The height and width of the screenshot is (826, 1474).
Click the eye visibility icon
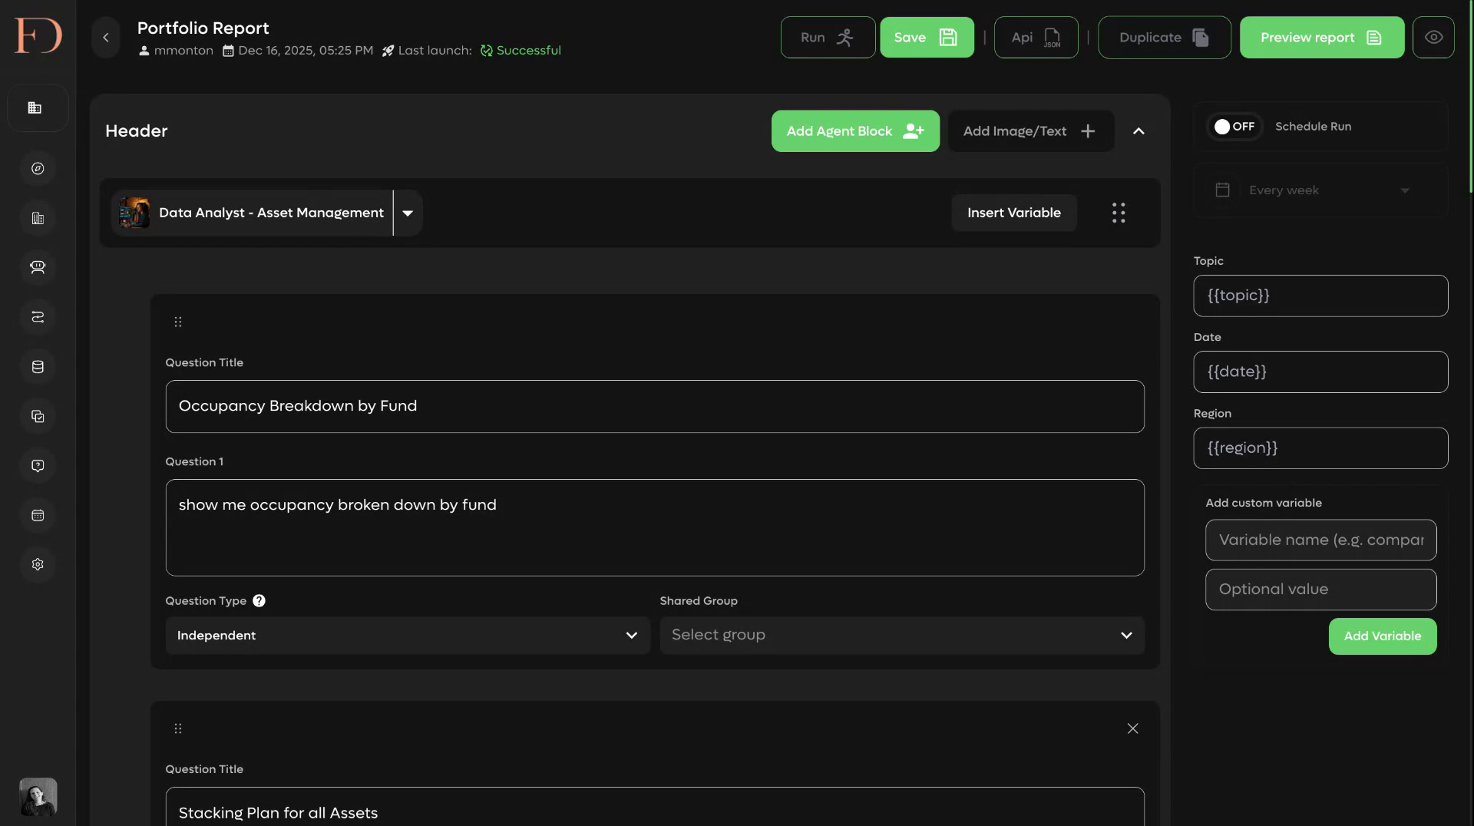[1433, 38]
